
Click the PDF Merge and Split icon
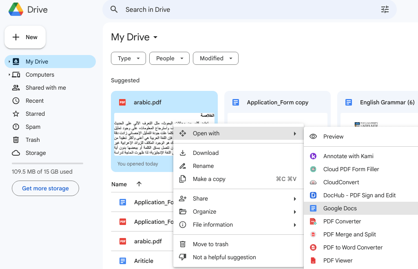point(313,234)
